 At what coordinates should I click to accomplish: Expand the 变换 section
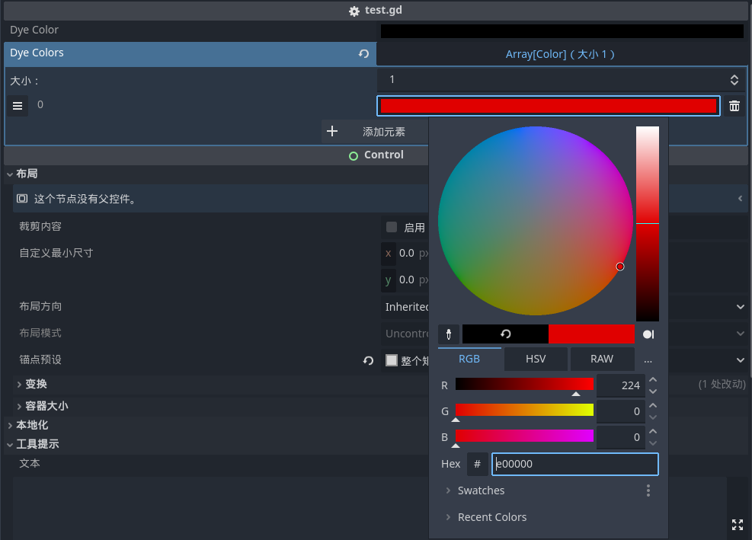click(x=19, y=384)
